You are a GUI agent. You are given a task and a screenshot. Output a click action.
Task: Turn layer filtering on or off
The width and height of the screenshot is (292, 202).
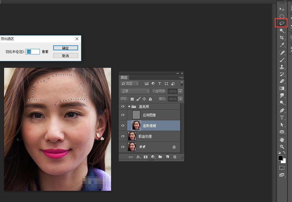point(182,83)
